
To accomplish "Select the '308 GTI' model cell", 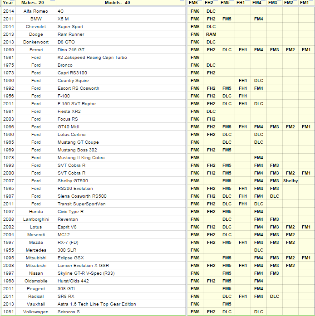I will pos(120,289).
